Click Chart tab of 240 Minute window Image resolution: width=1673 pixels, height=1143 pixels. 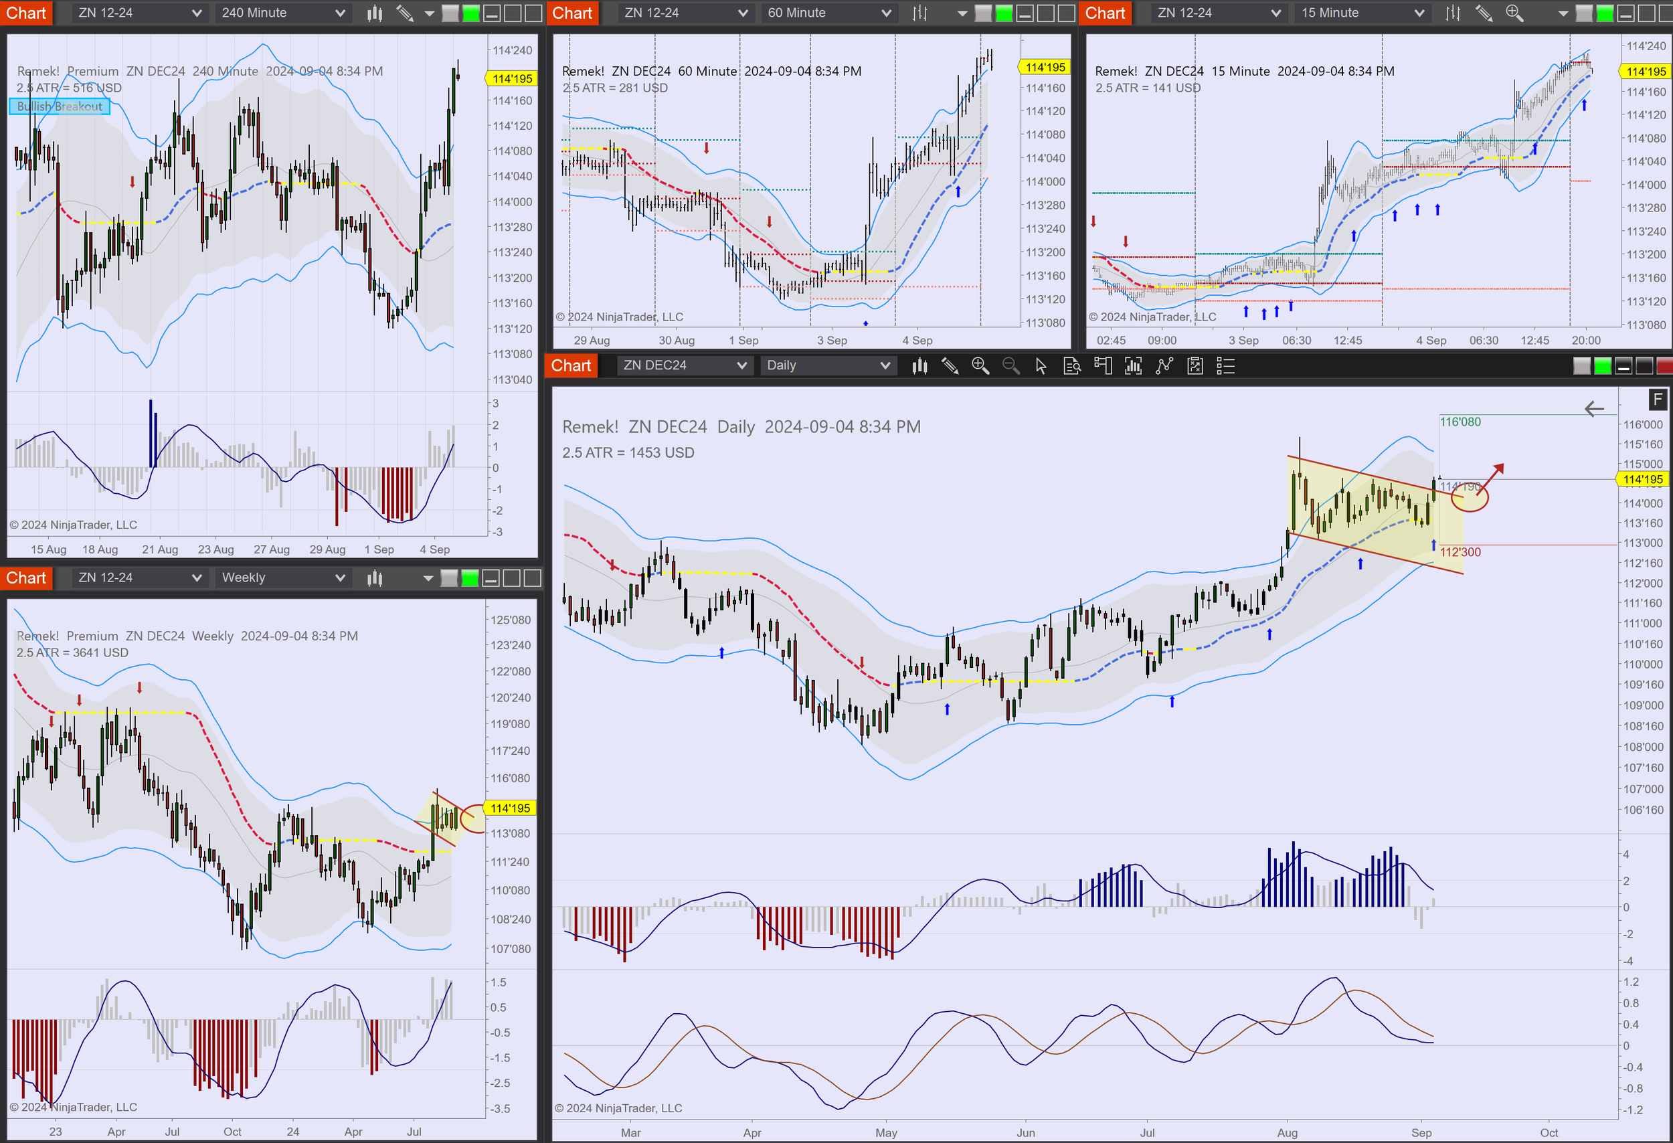click(x=26, y=13)
